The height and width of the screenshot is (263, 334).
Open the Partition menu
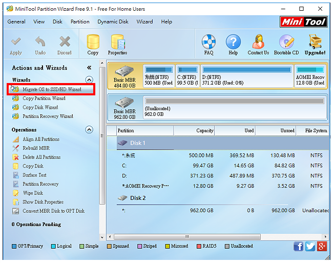click(x=80, y=22)
